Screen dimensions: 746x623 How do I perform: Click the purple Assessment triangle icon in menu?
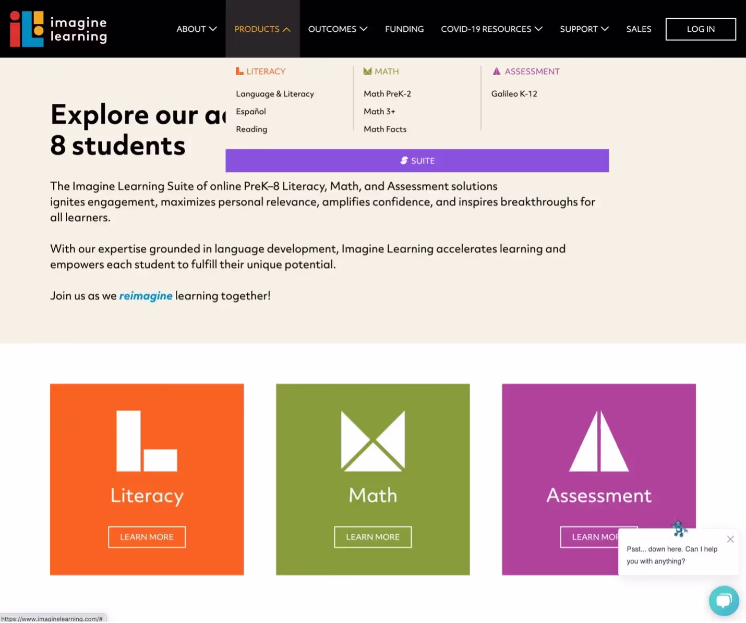497,71
